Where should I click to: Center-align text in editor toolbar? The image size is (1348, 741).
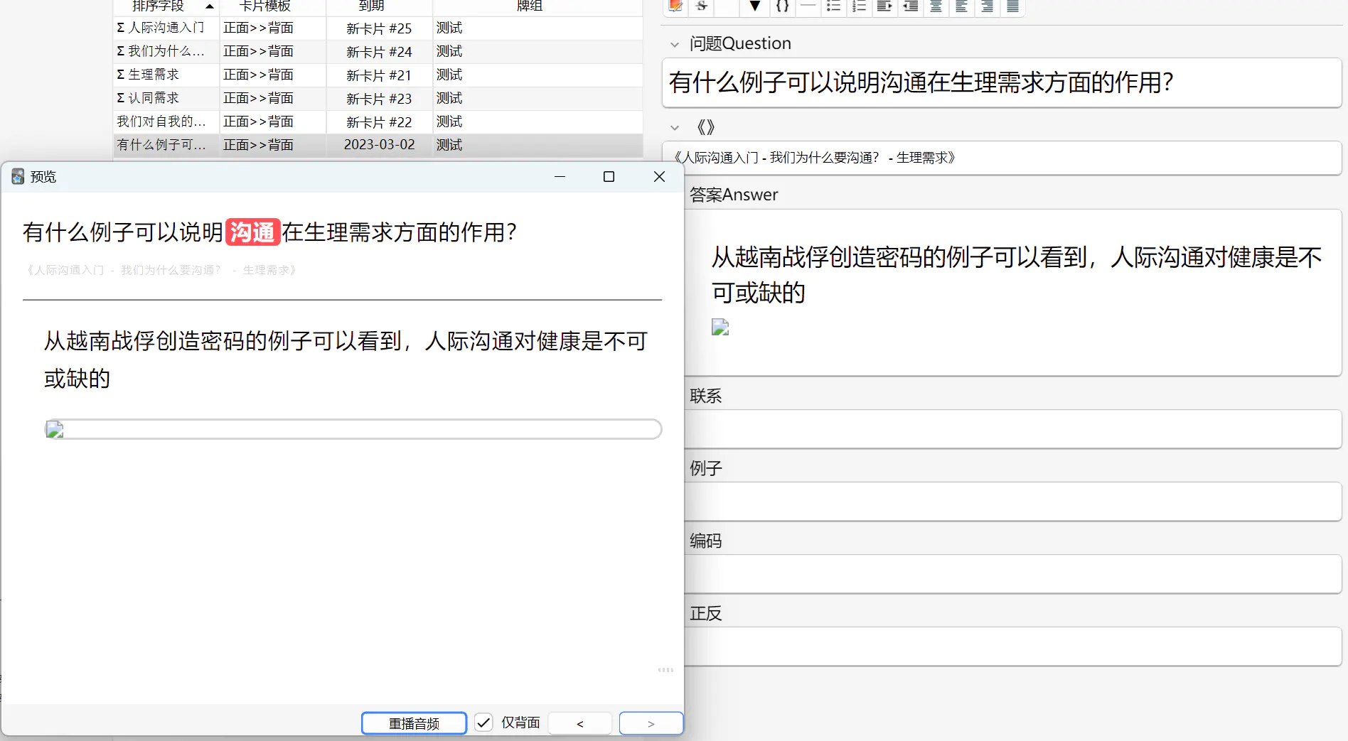936,6
